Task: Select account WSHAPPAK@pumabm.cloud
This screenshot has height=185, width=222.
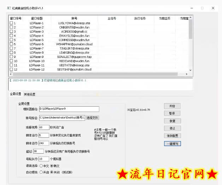Action: 74,44
